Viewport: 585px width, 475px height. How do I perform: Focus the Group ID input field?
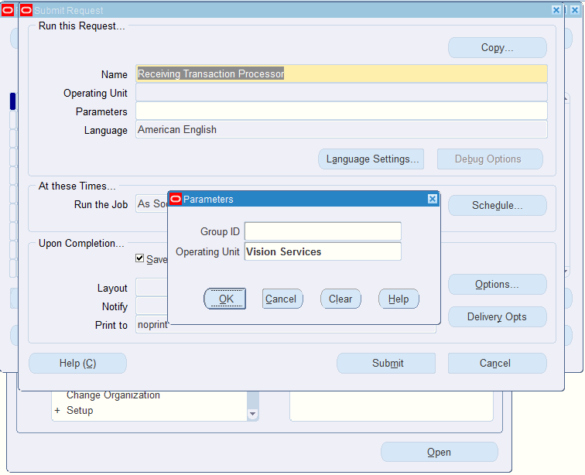[323, 231]
